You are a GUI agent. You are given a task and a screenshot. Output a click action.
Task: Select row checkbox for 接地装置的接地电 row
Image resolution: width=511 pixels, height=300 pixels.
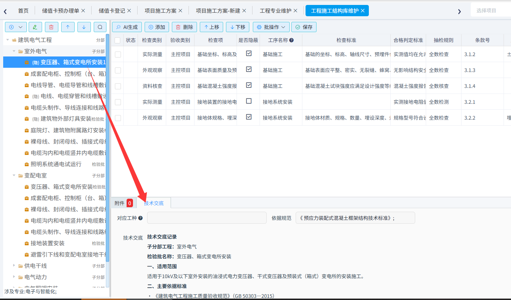pyautogui.click(x=118, y=102)
